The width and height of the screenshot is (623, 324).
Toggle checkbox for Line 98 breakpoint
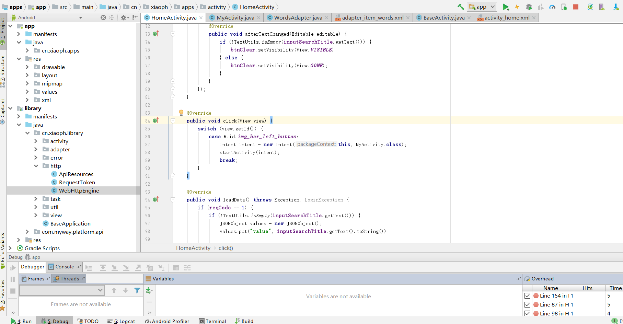(528, 313)
